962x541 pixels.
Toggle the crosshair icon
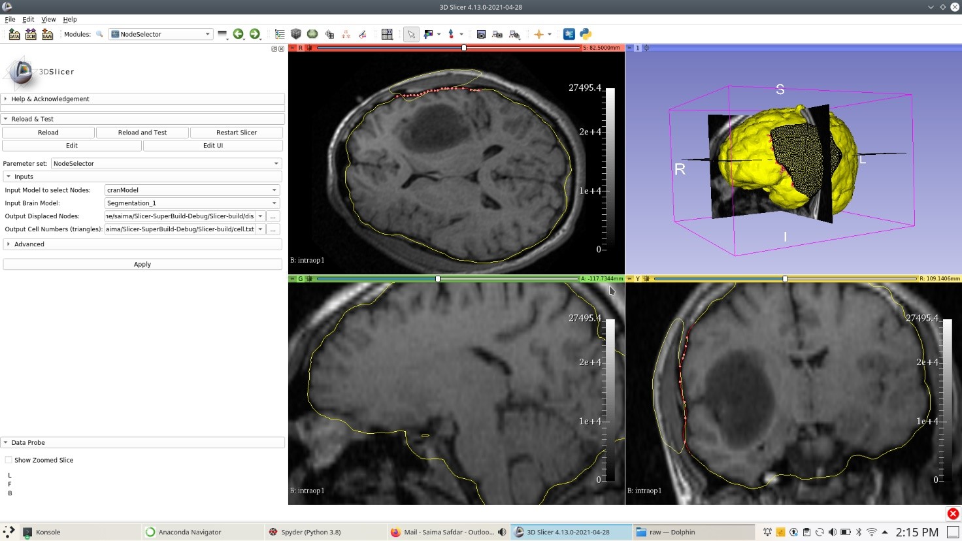[539, 34]
